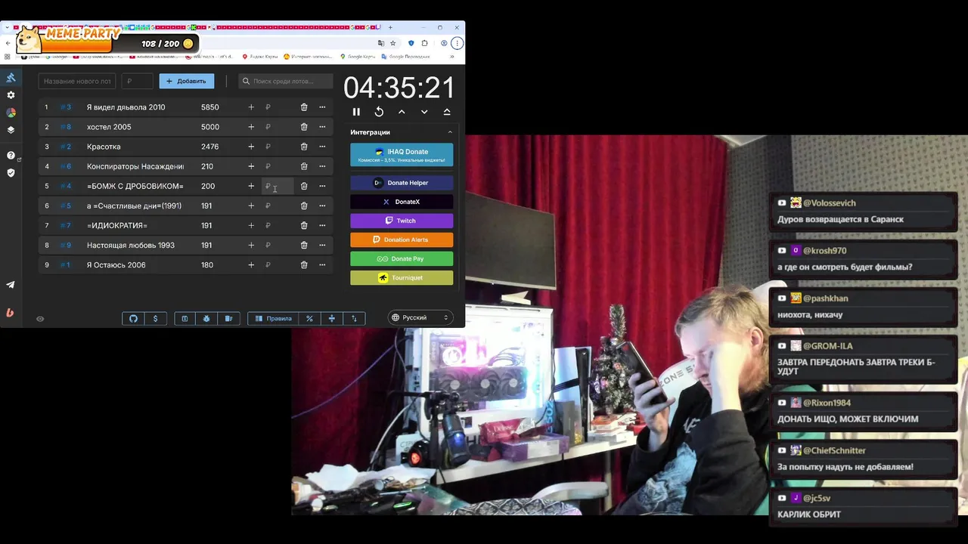Image resolution: width=968 pixels, height=544 pixels.
Task: Connect the Tourniquet integration
Action: tap(402, 277)
